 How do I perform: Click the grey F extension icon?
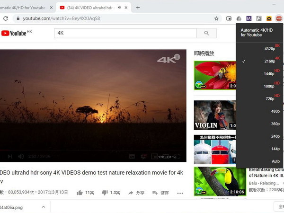(259, 18)
